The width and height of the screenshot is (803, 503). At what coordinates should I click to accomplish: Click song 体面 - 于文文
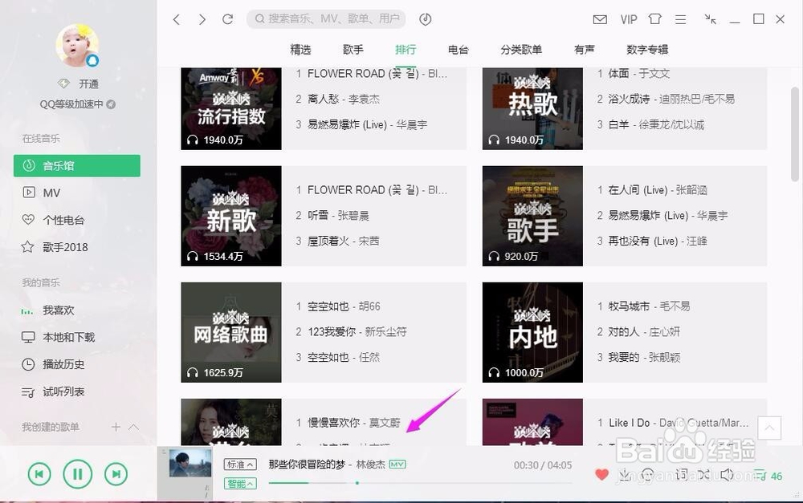[638, 73]
